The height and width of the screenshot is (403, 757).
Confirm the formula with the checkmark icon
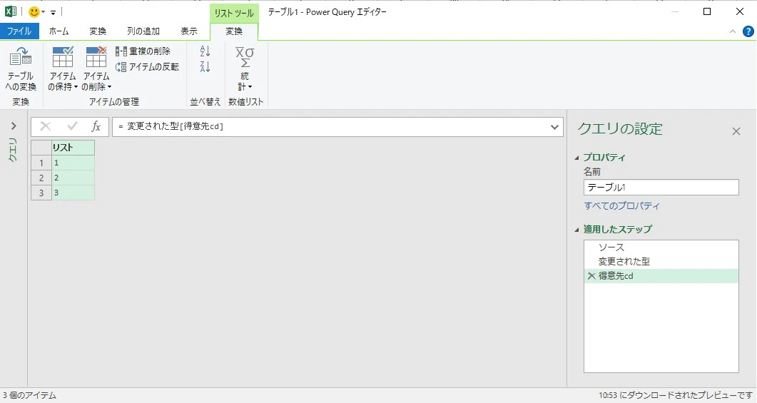(x=72, y=126)
